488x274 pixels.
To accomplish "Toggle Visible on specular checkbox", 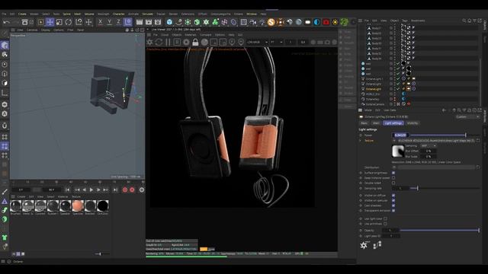I will (393, 200).
